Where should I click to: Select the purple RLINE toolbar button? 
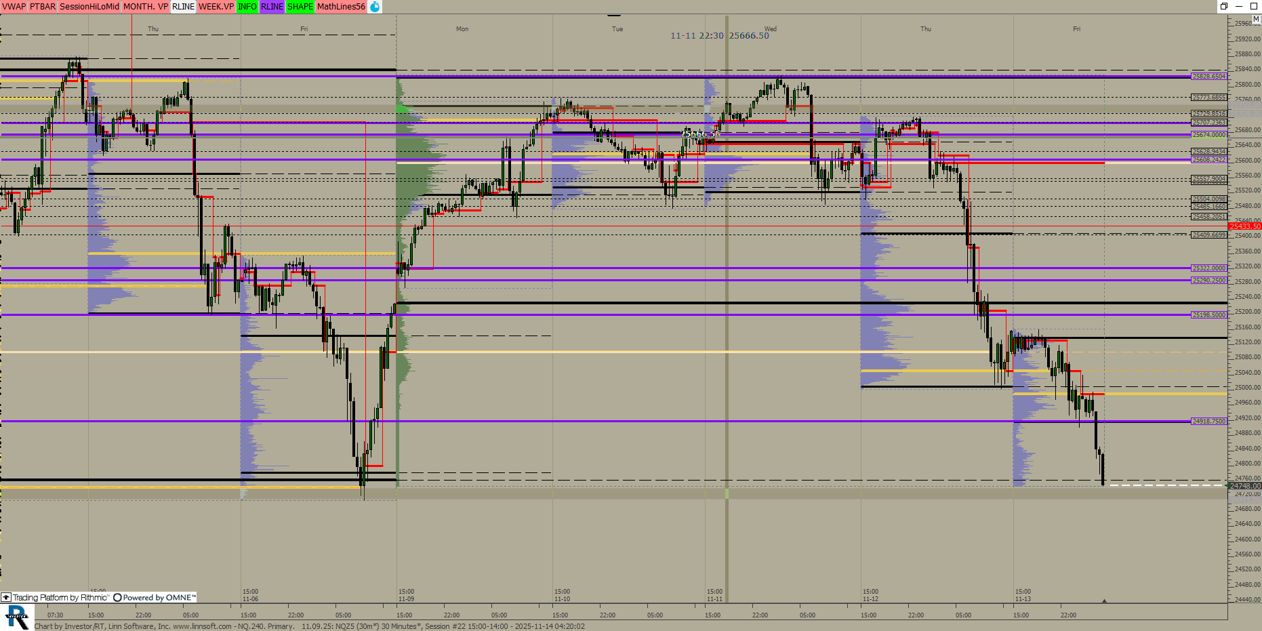click(272, 7)
